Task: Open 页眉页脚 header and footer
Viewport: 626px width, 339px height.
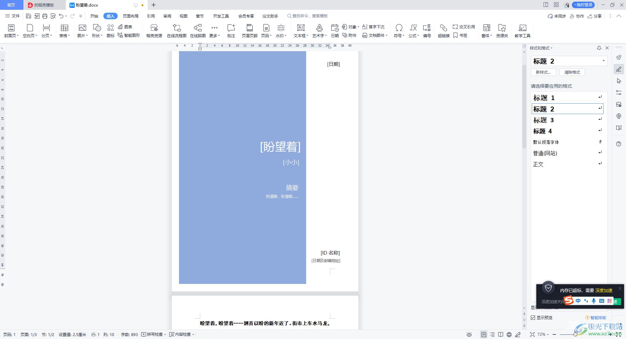Action: 249,28
